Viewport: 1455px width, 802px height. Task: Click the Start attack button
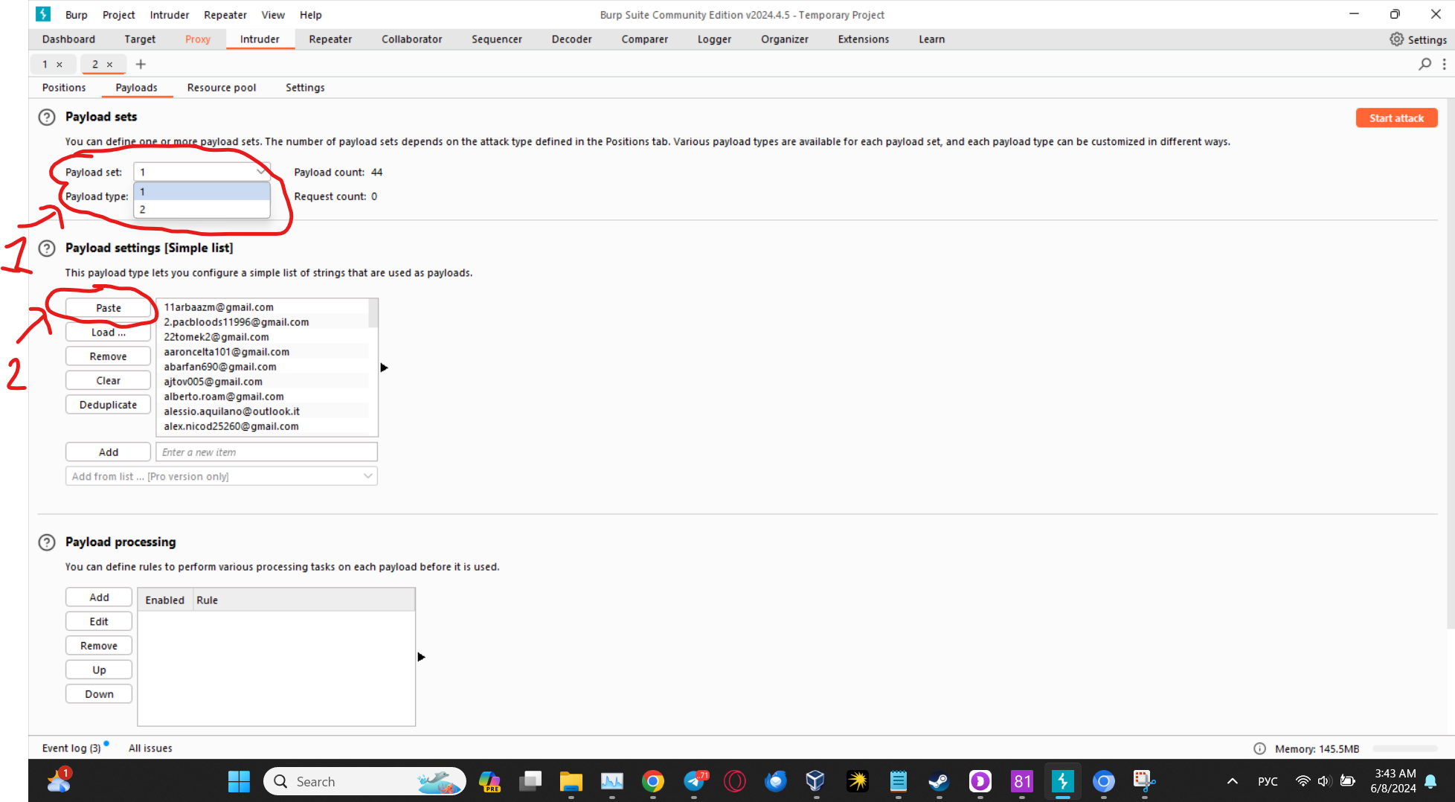(x=1396, y=118)
